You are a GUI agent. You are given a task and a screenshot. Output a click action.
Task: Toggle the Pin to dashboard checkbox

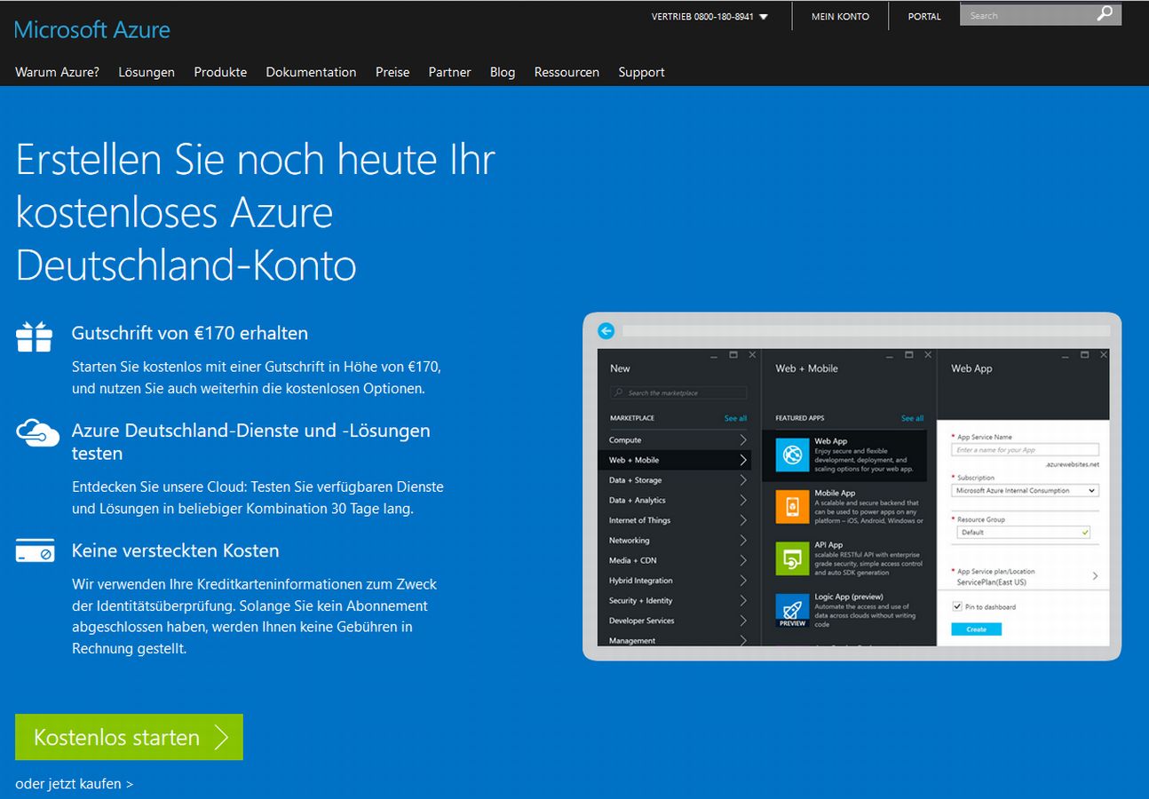[957, 606]
